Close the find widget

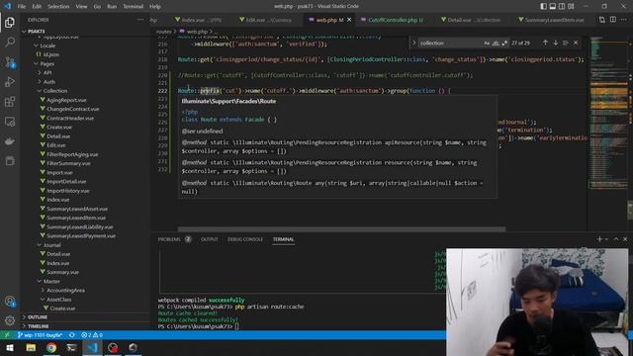coord(576,43)
